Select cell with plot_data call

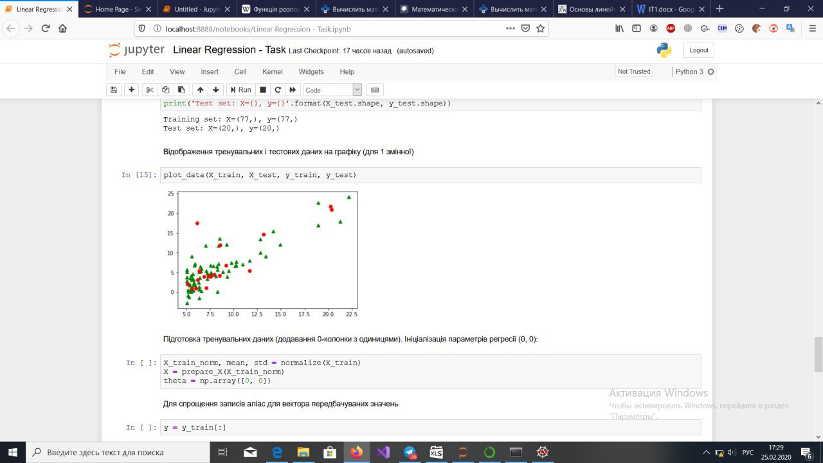click(430, 175)
